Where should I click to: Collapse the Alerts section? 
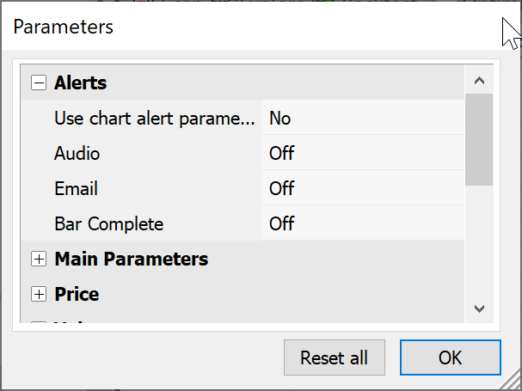tap(38, 83)
